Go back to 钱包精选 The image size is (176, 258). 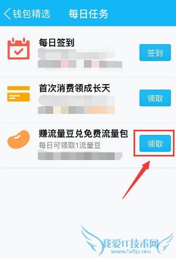31,14
